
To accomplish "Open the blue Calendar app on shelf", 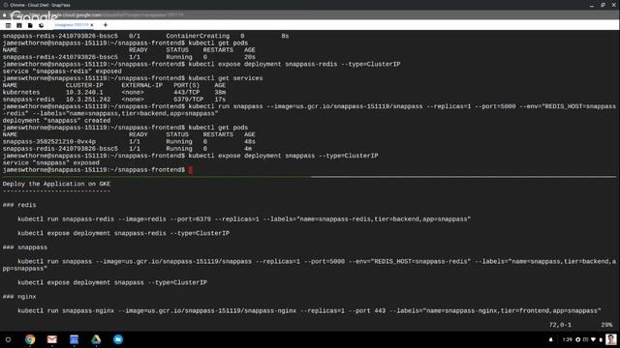I will 74,339.
